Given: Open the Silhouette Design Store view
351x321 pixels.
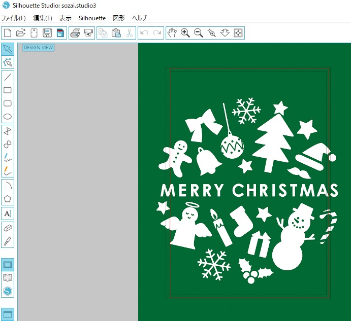Looking at the screenshot, I should pos(8,291).
